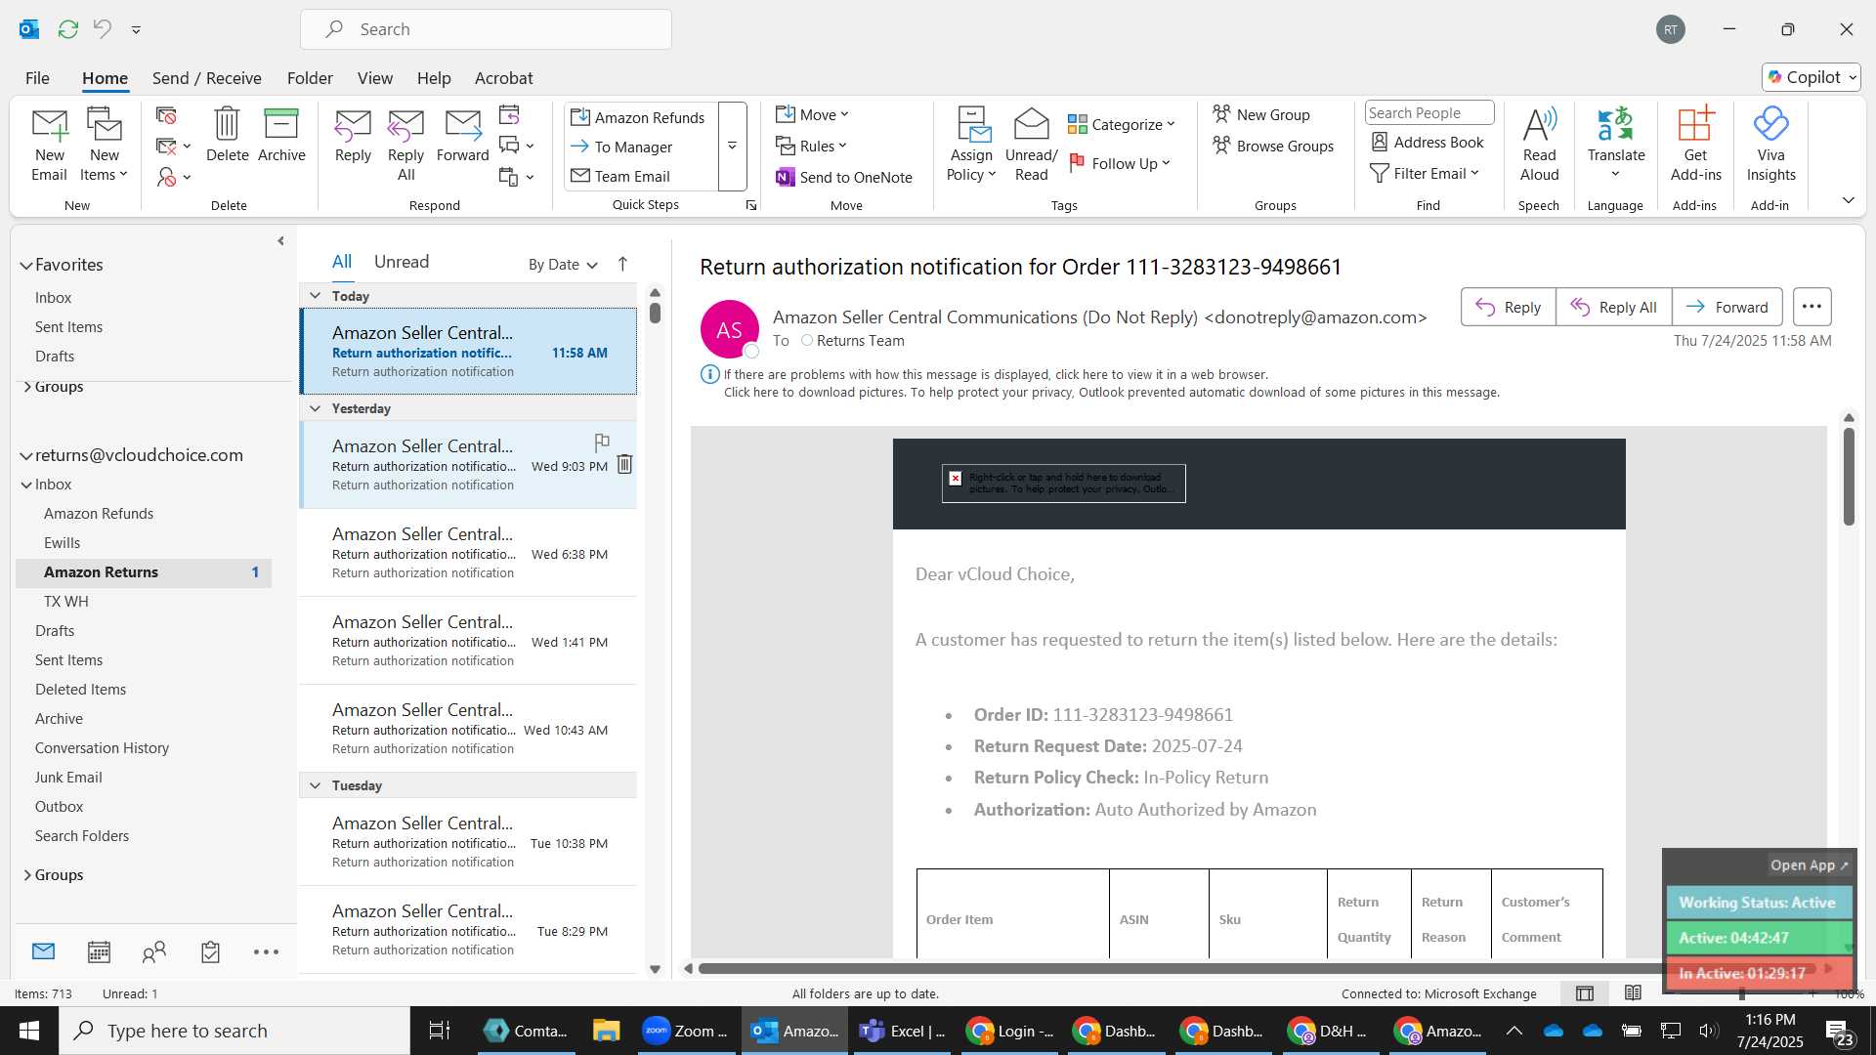Image resolution: width=1876 pixels, height=1055 pixels.
Task: Click the New Email icon
Action: [49, 145]
